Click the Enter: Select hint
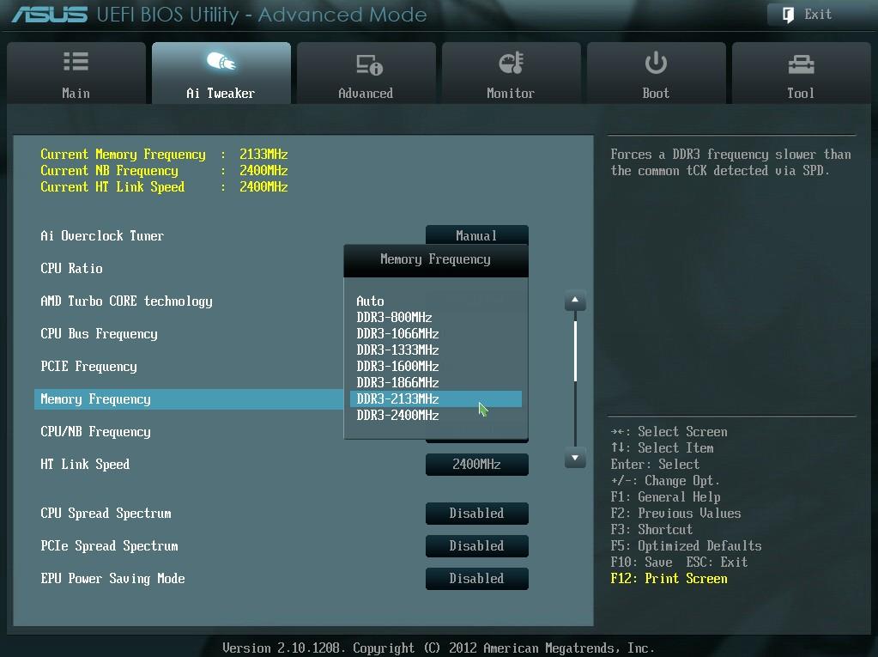This screenshot has height=657, width=878. 655,465
